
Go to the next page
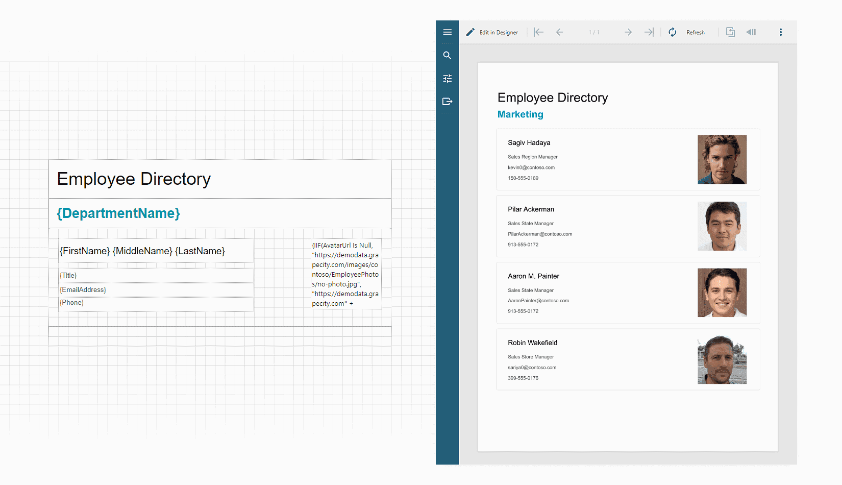[x=628, y=32]
